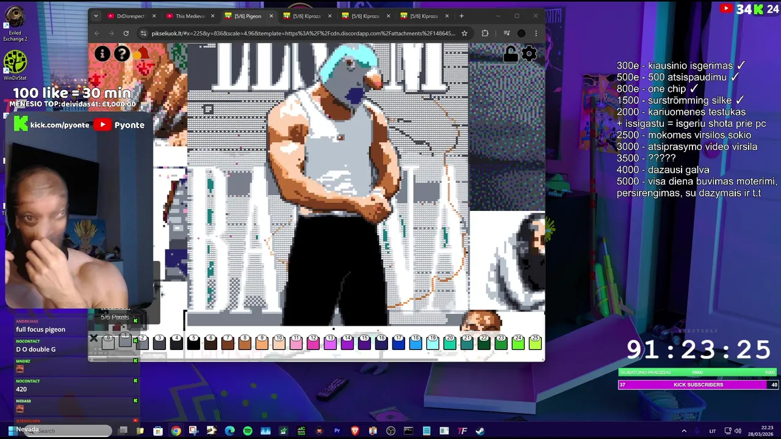781x439 pixels.
Task: Click the orange notification bell icon
Action: [142, 54]
